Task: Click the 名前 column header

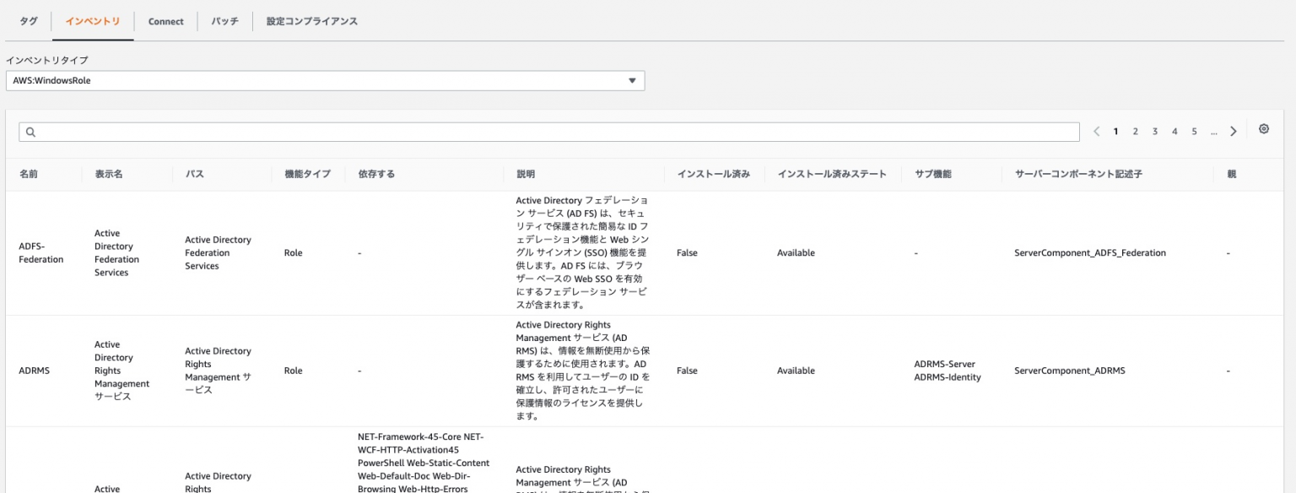Action: (28, 174)
